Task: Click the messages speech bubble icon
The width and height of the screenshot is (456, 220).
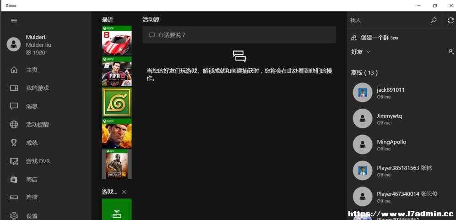Action: click(x=14, y=106)
